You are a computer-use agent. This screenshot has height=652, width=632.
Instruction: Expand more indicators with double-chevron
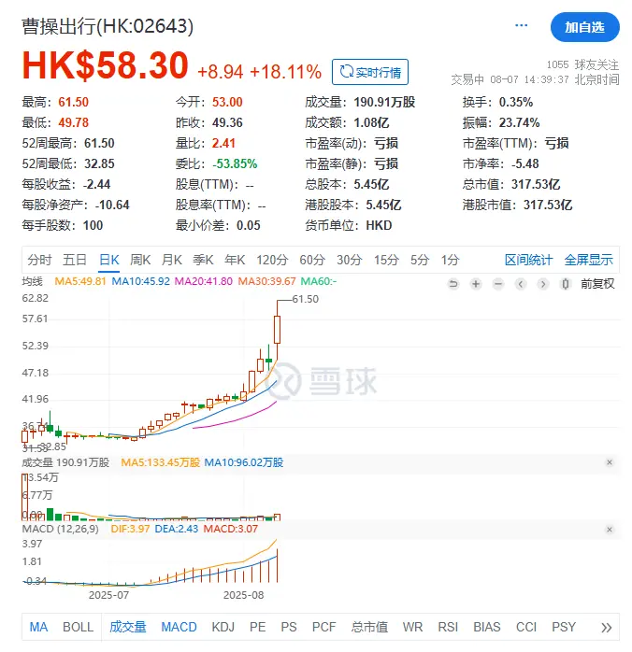606,627
